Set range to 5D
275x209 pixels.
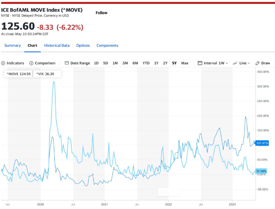[x=106, y=63]
